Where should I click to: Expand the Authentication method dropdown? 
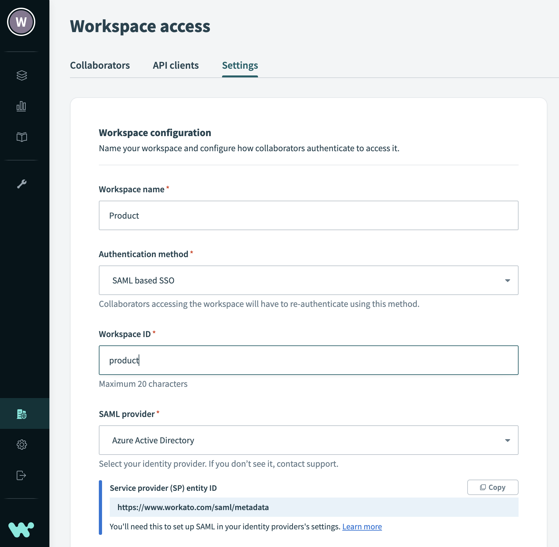click(x=308, y=280)
